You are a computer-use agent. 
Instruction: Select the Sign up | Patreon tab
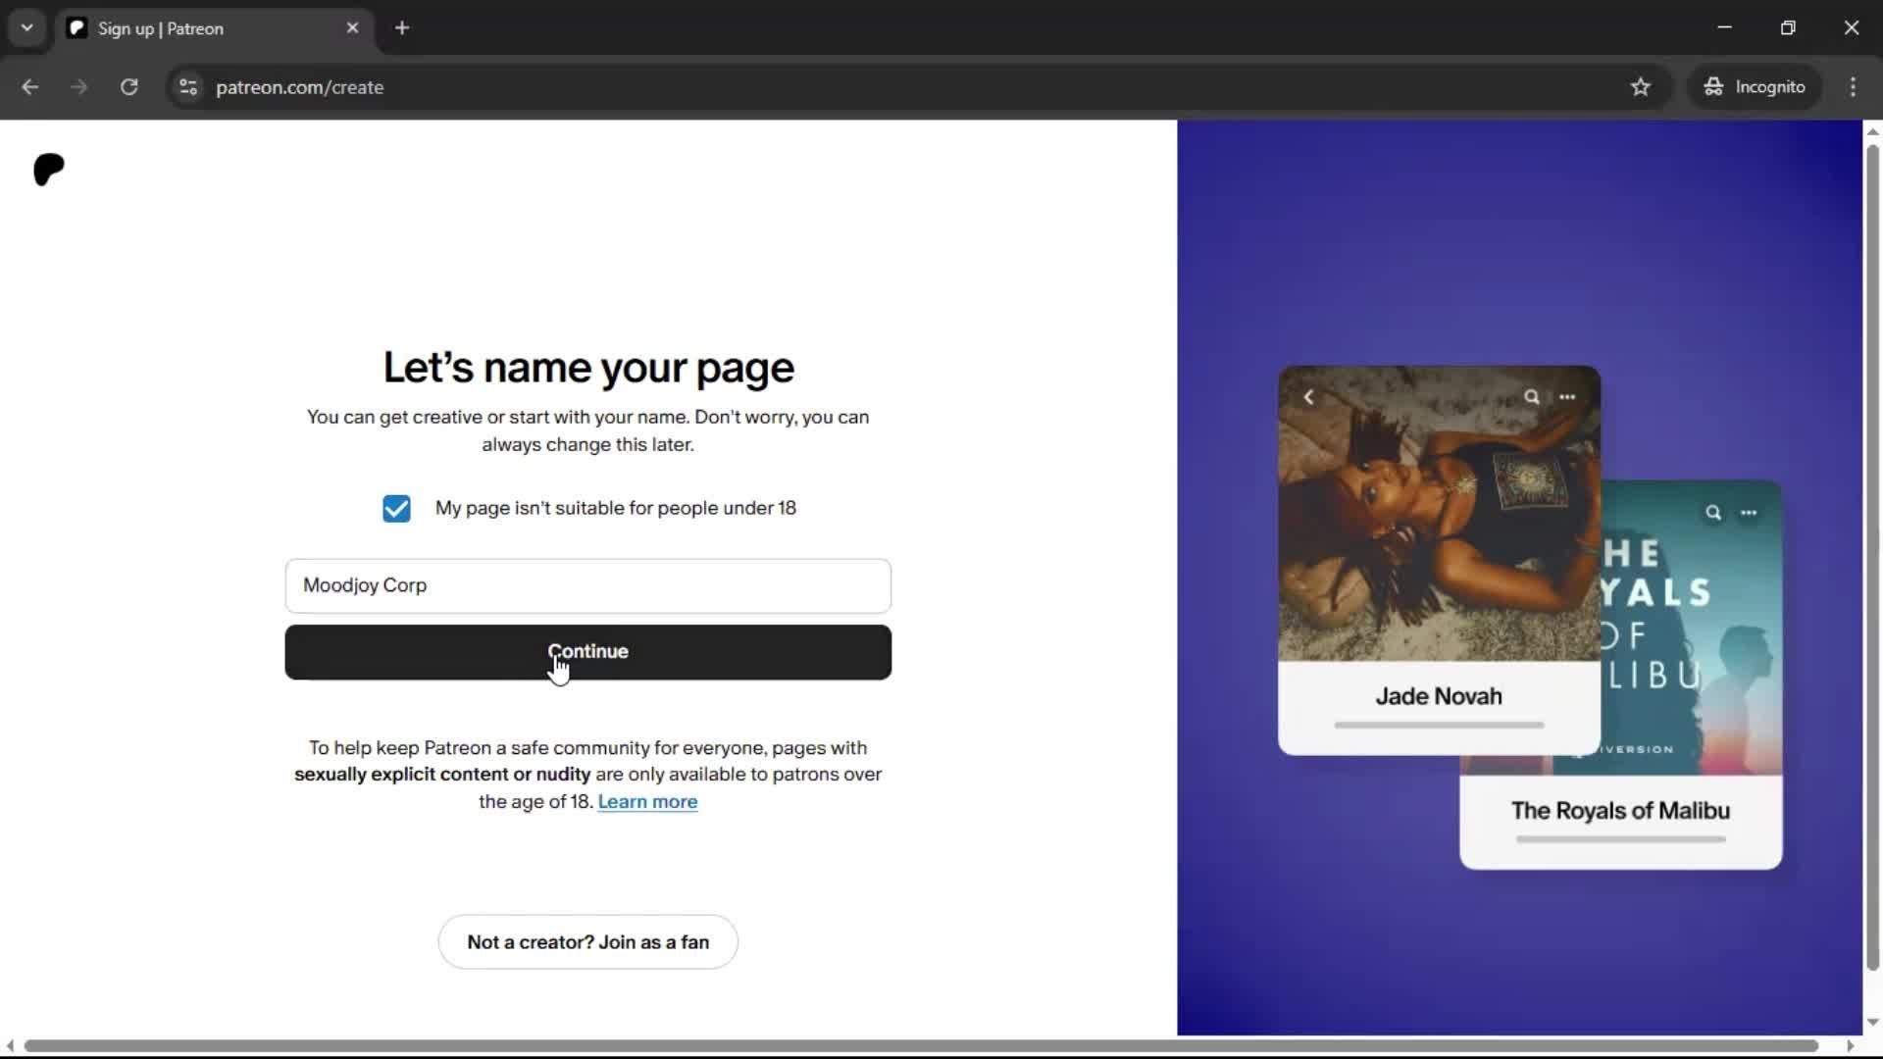[x=214, y=28]
